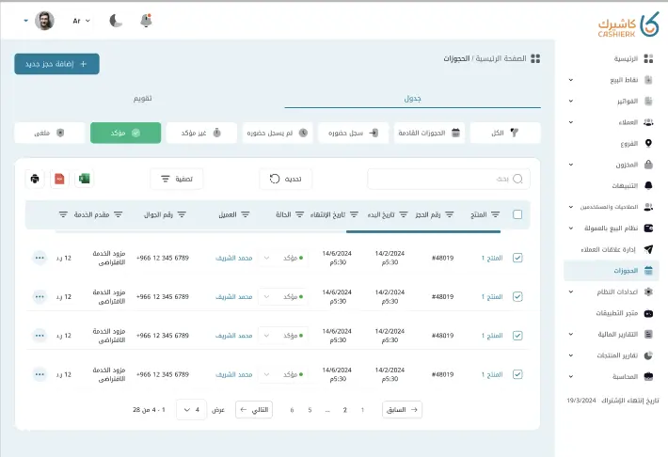Uncheck the second booking row checkbox
668x457 pixels.
tap(517, 296)
